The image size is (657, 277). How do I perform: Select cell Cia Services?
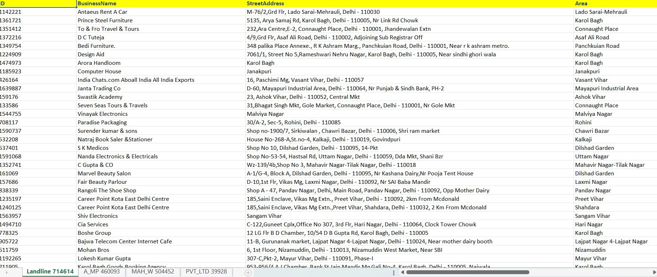point(161,224)
